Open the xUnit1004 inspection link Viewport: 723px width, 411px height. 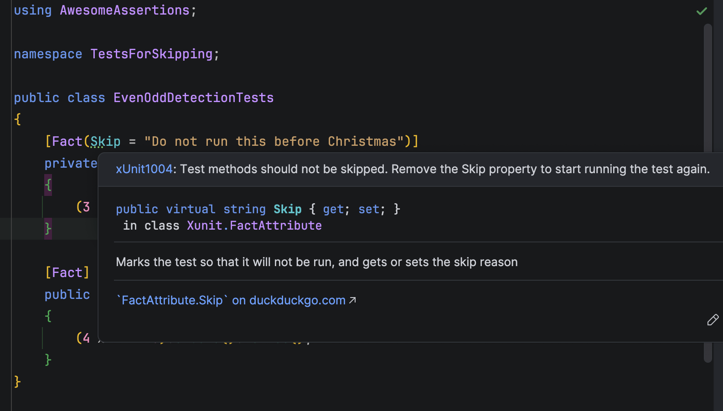pyautogui.click(x=144, y=169)
